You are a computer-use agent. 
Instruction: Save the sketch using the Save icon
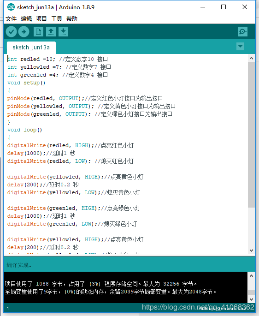tap(64, 32)
